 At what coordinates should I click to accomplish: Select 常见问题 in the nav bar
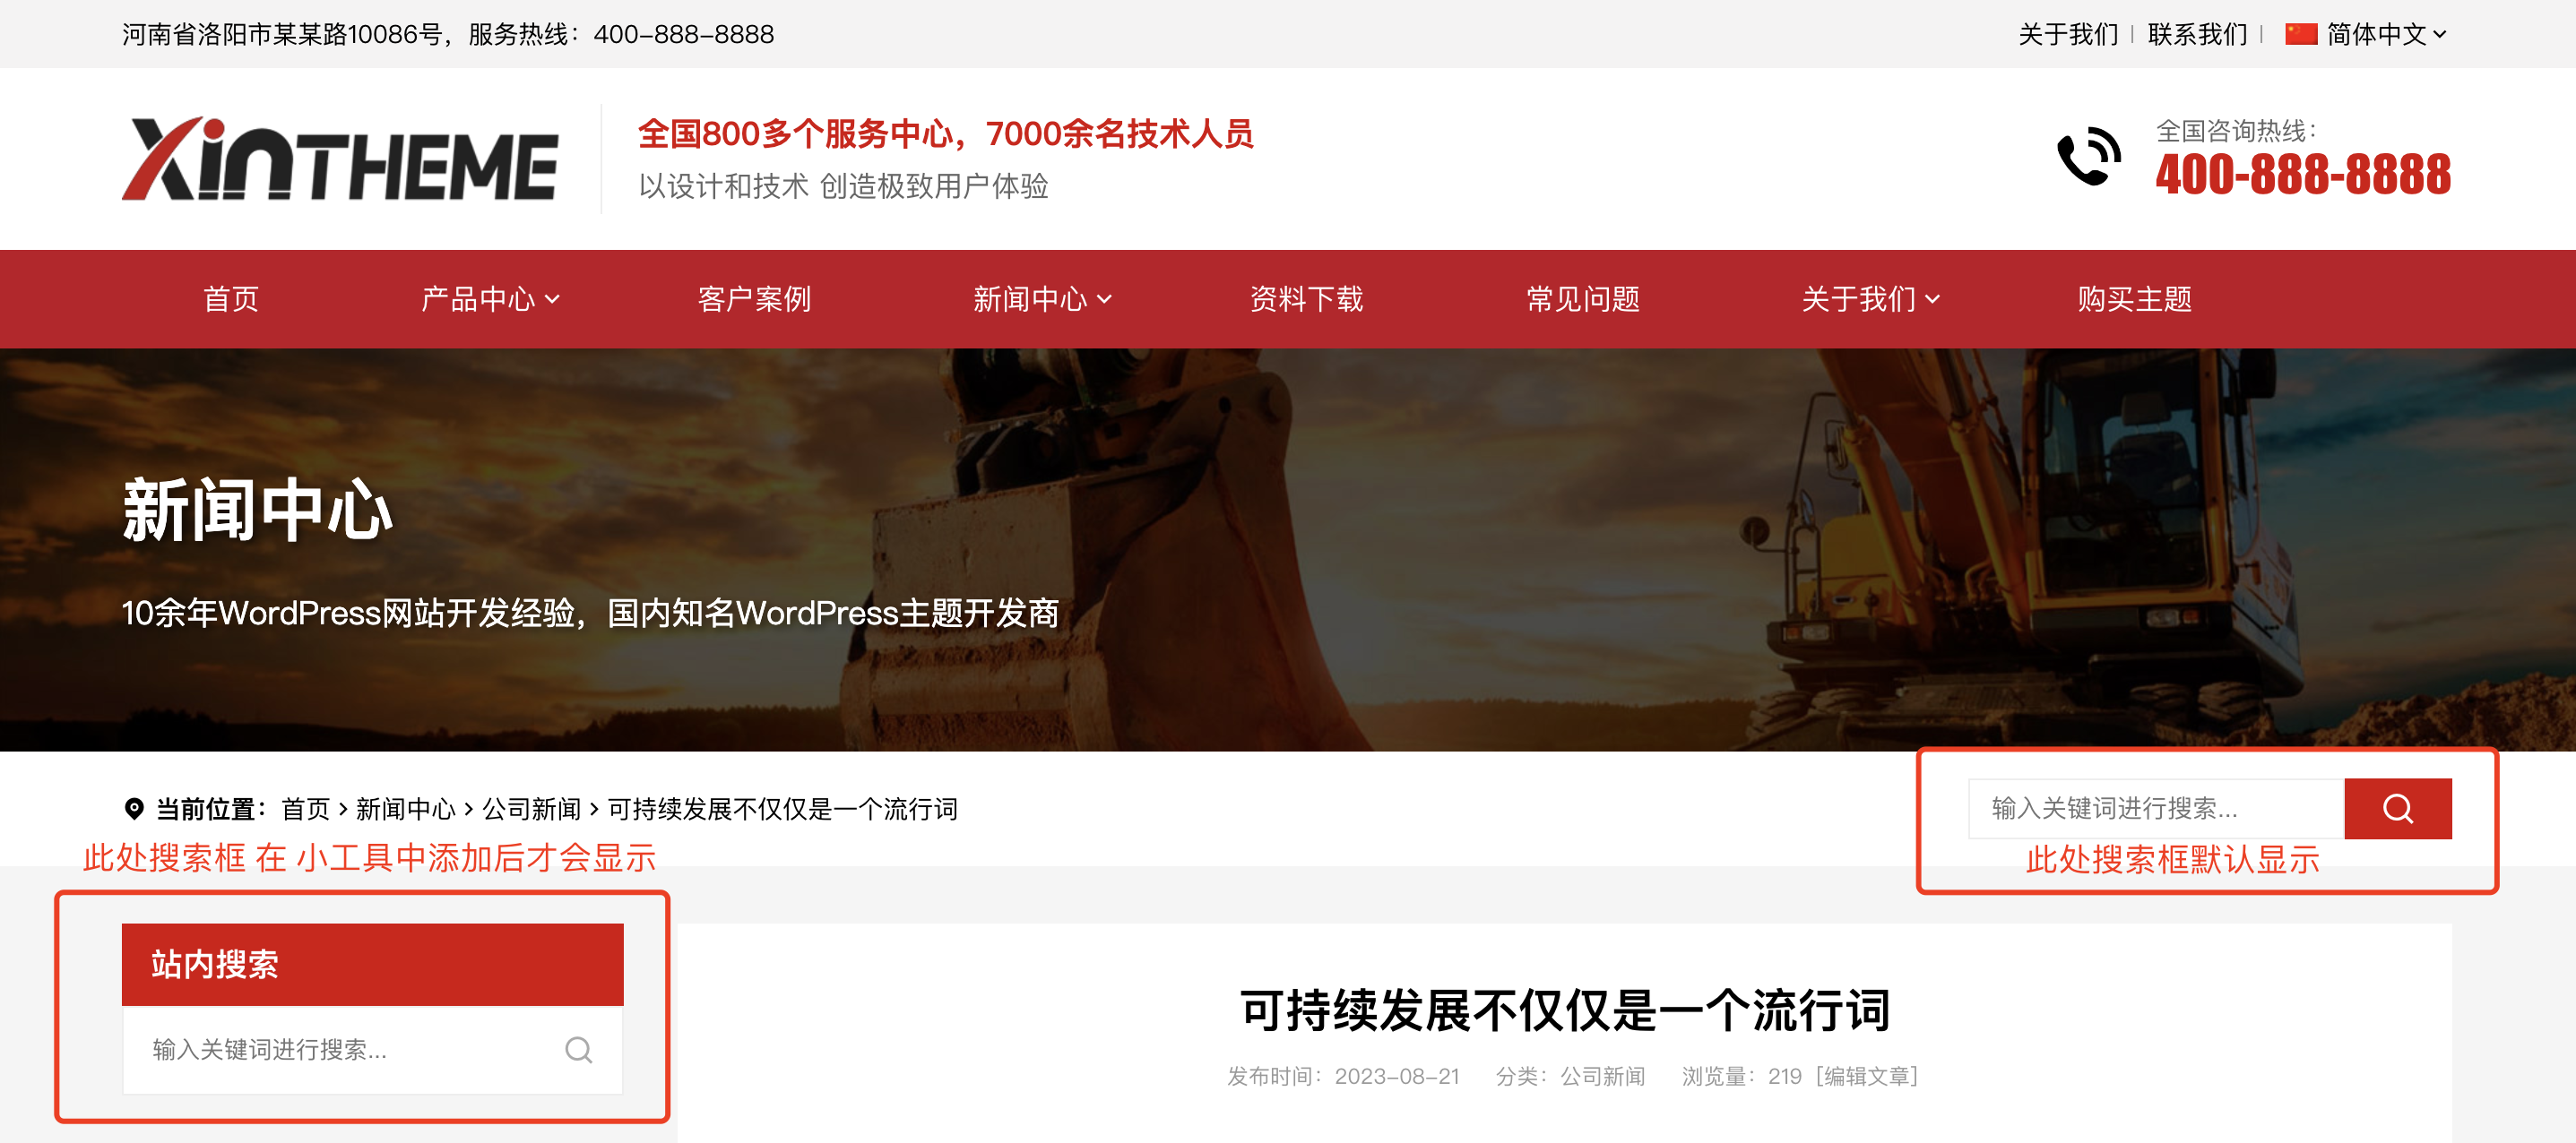click(x=1582, y=299)
